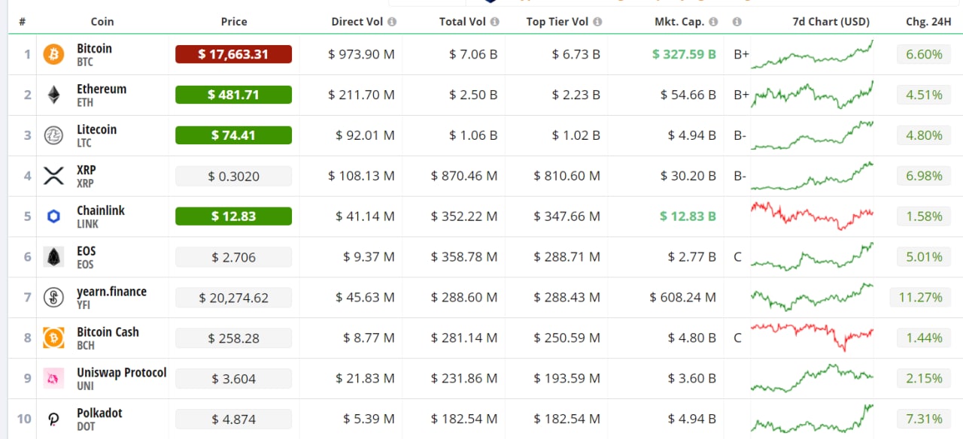
Task: Open the Polkadot coin name link
Action: pyautogui.click(x=99, y=413)
